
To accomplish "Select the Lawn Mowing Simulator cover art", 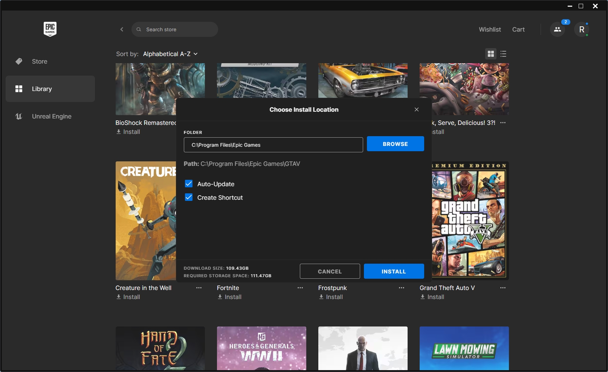I will (x=464, y=348).
